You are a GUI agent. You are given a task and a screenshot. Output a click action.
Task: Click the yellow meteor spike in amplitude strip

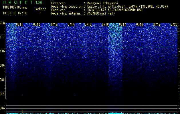pyautogui.click(x=23, y=112)
